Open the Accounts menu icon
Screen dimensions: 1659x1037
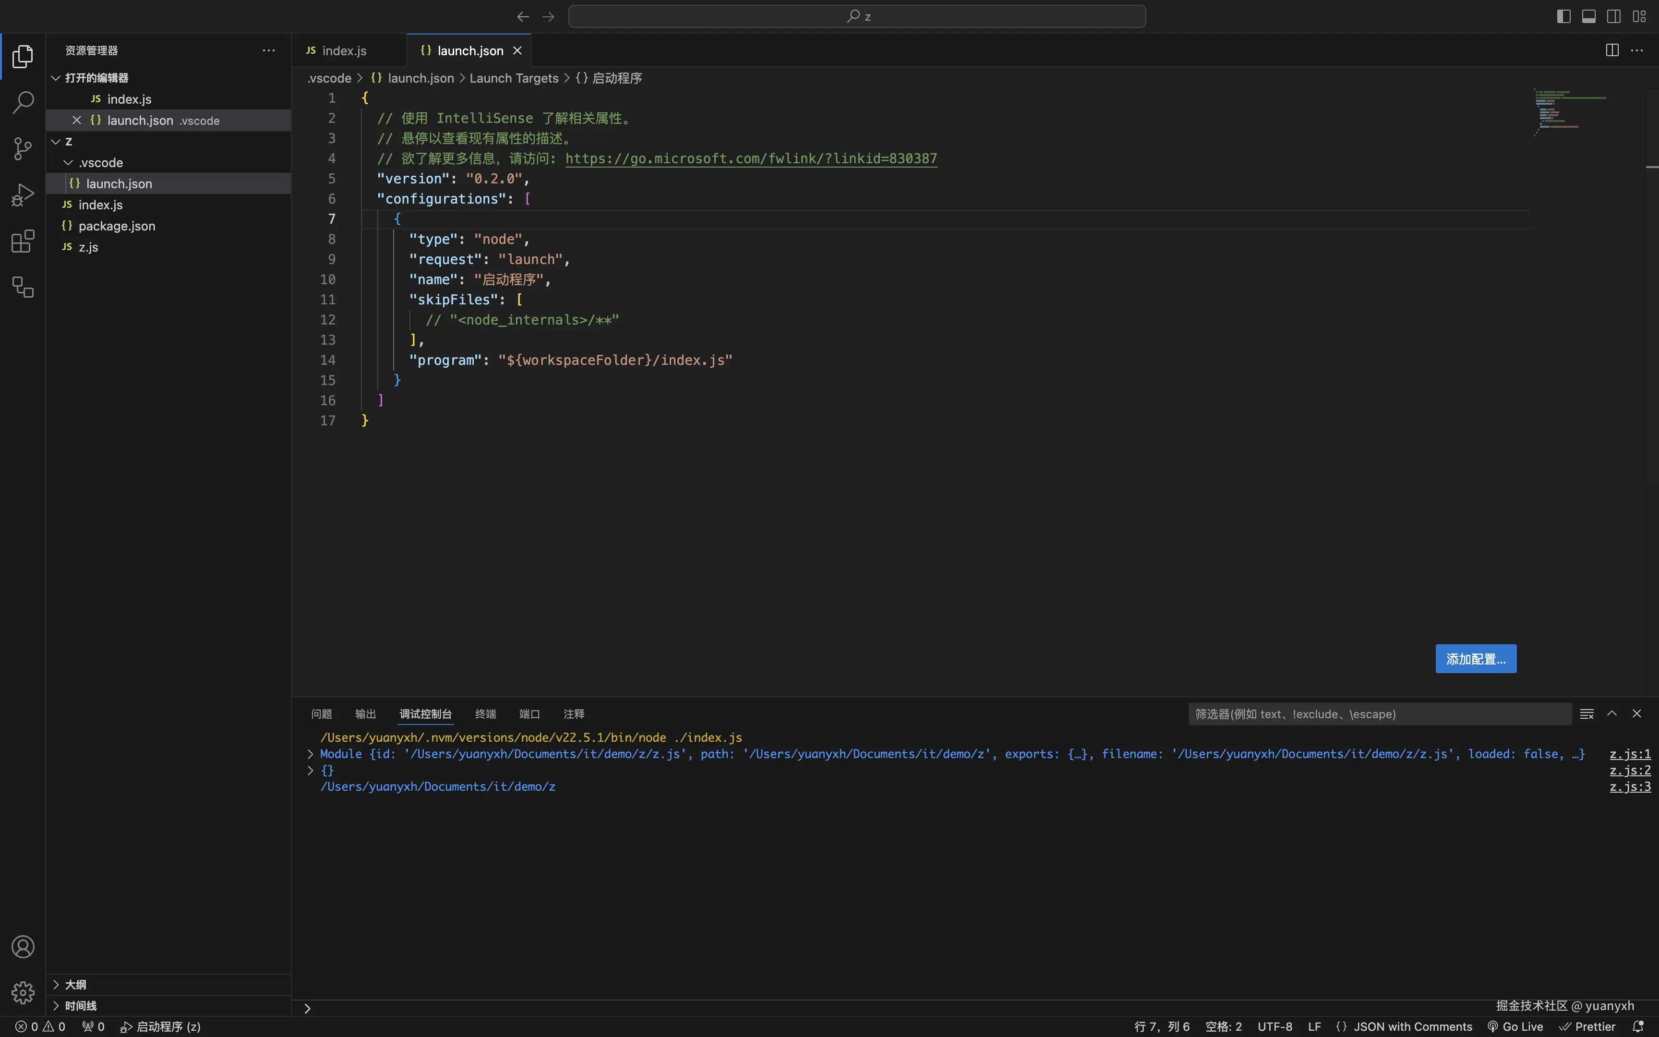click(23, 946)
